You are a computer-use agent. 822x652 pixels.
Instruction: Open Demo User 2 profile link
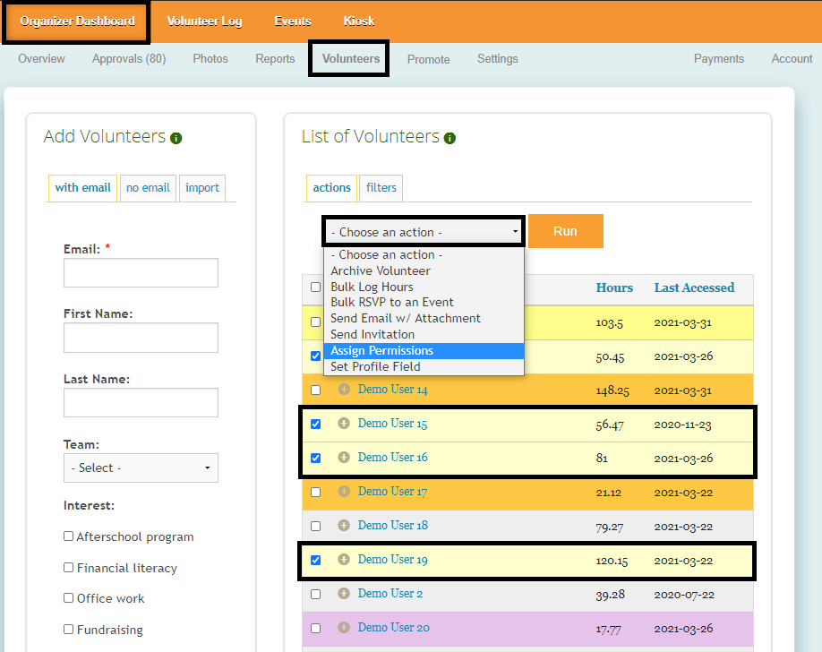pyautogui.click(x=390, y=594)
